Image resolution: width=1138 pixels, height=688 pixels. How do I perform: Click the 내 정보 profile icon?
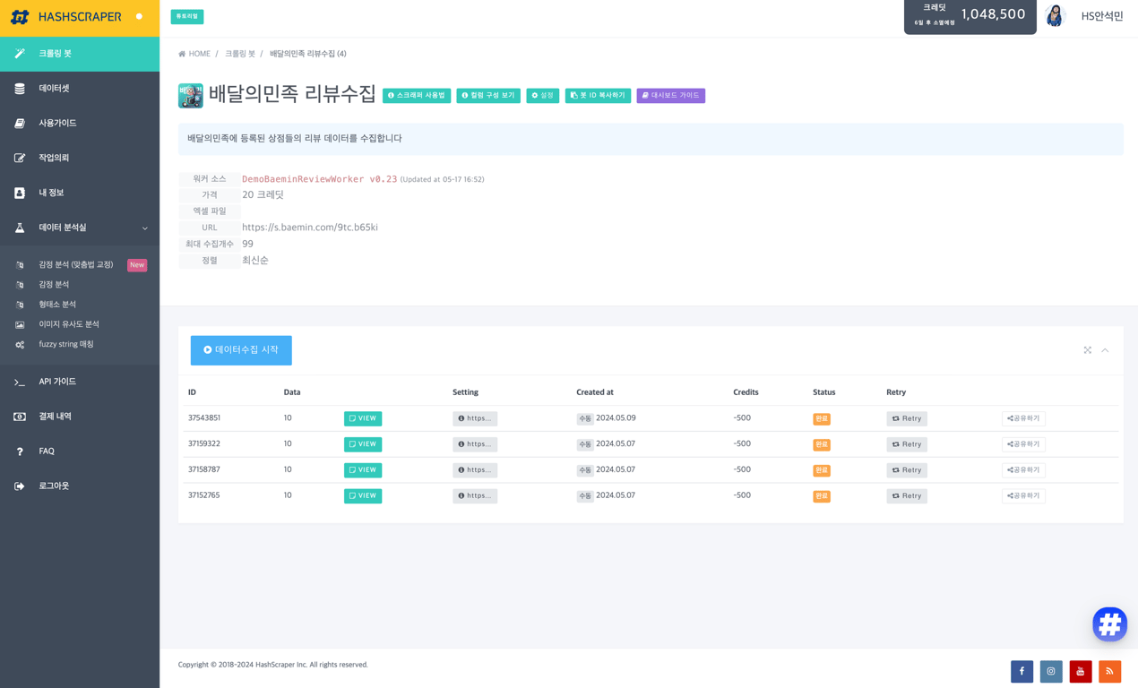click(x=20, y=193)
